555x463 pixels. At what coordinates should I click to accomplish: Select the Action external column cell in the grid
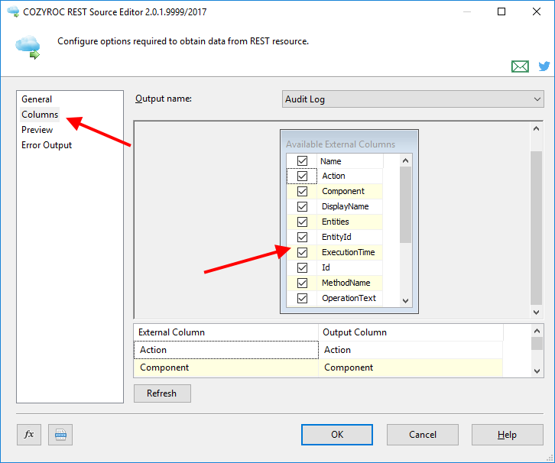(226, 350)
